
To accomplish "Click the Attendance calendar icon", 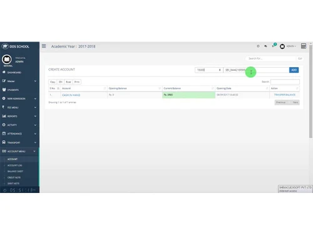I will 4,133.
